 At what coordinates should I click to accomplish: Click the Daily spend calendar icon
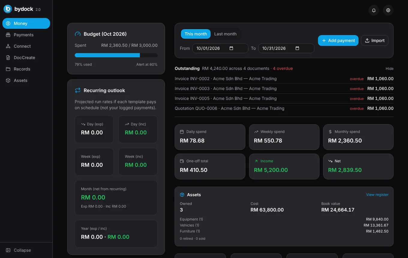[182, 132]
